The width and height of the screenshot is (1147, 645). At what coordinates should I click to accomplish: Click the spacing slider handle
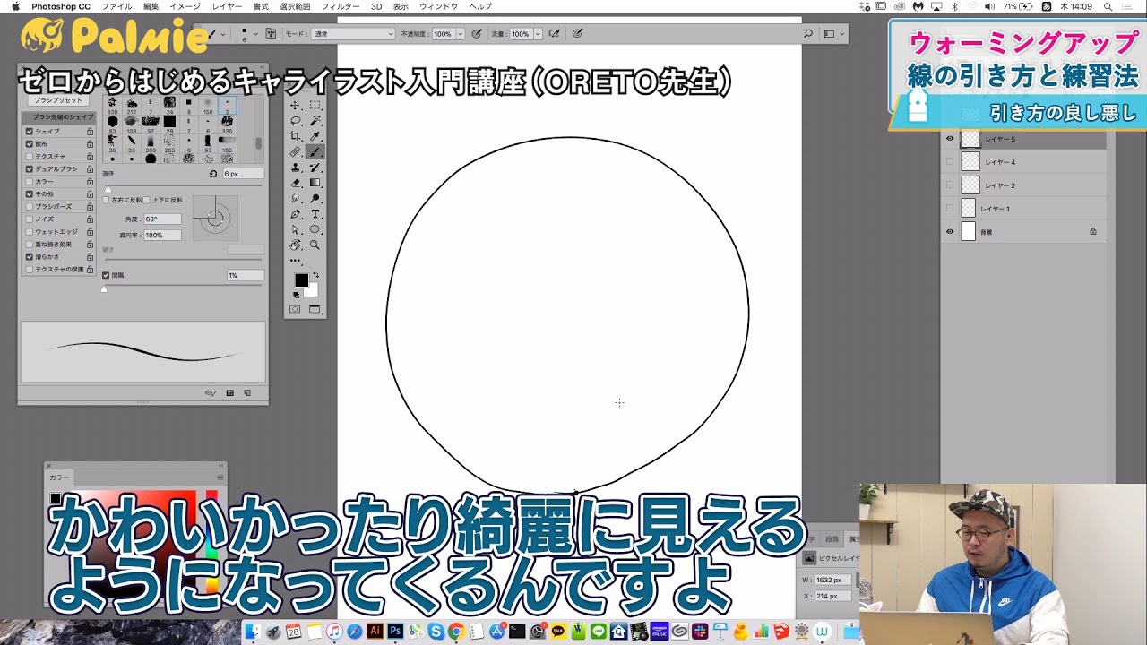pos(104,288)
